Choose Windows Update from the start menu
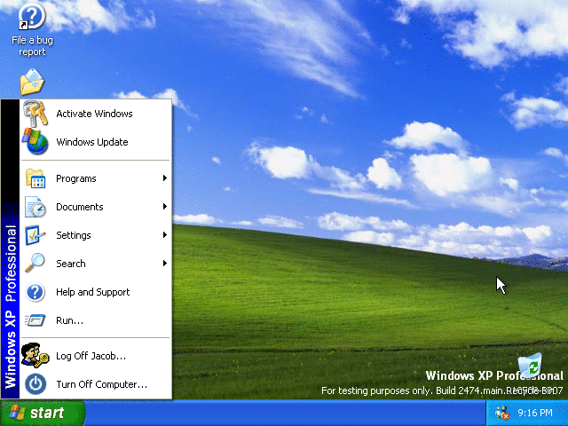Image resolution: width=568 pixels, height=426 pixels. tap(96, 142)
